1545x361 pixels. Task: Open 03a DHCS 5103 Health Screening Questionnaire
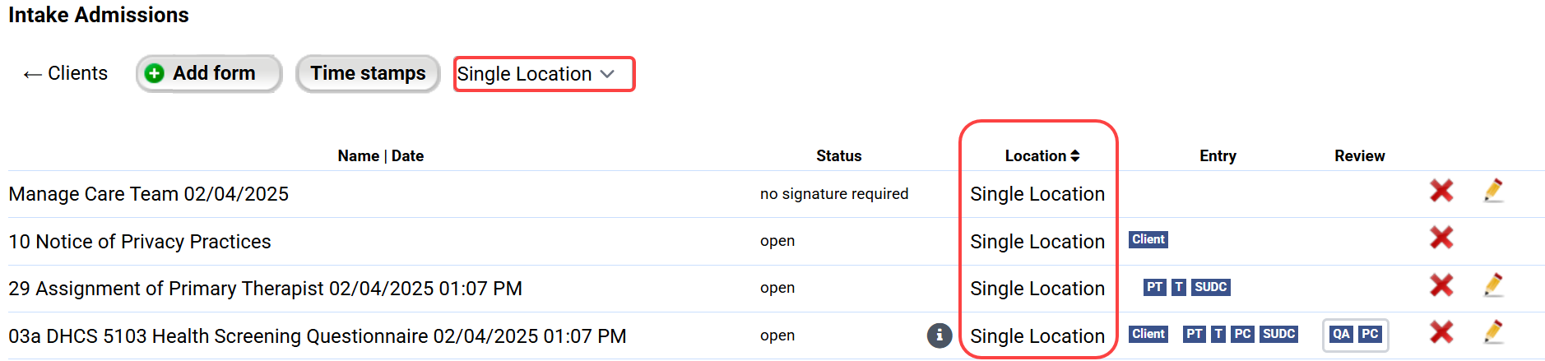[x=317, y=336]
